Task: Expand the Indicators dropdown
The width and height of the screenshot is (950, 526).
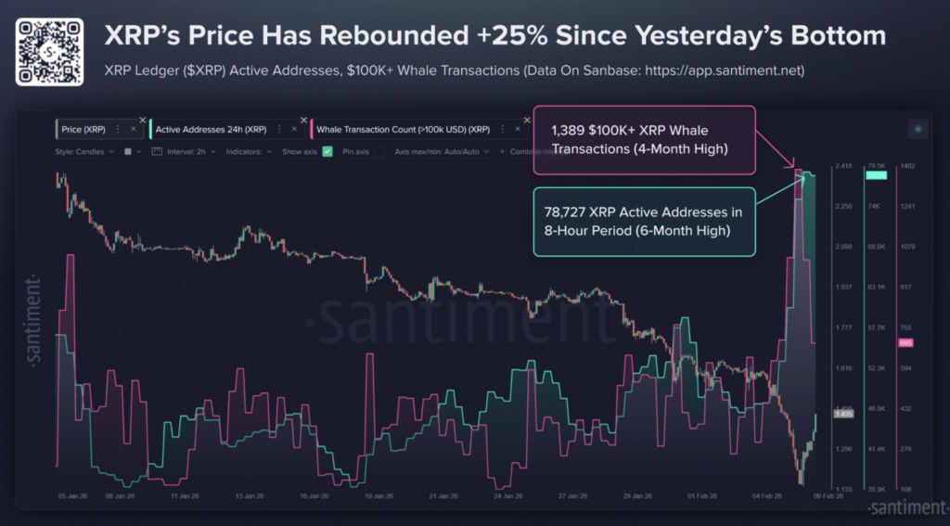Action: 250,151
